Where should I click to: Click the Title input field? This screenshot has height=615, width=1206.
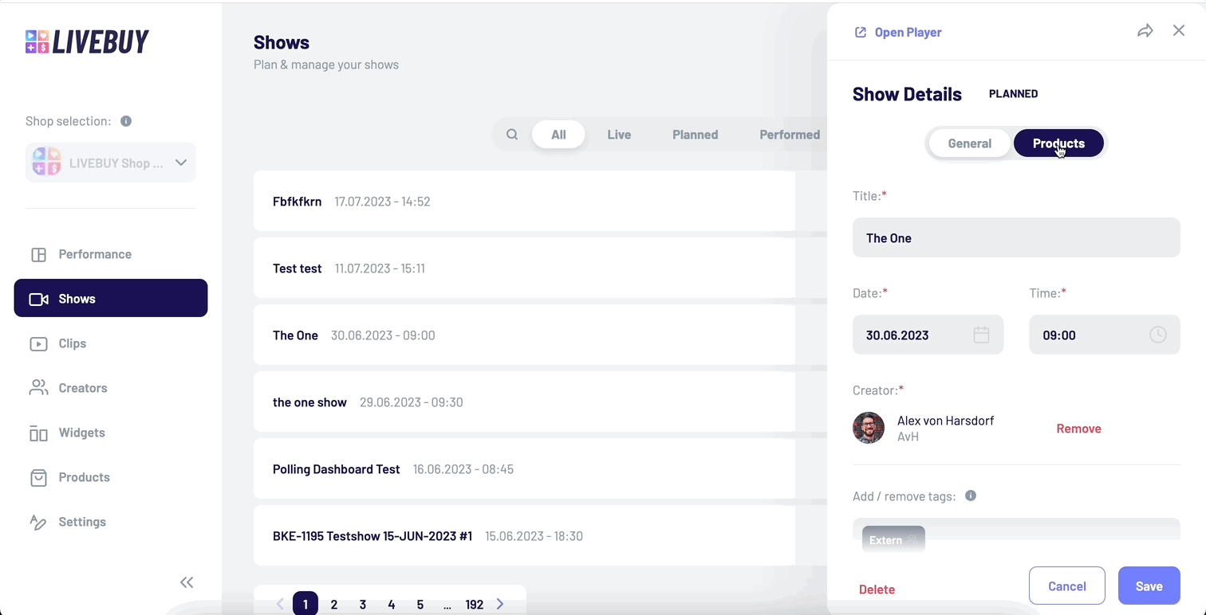click(x=1016, y=237)
